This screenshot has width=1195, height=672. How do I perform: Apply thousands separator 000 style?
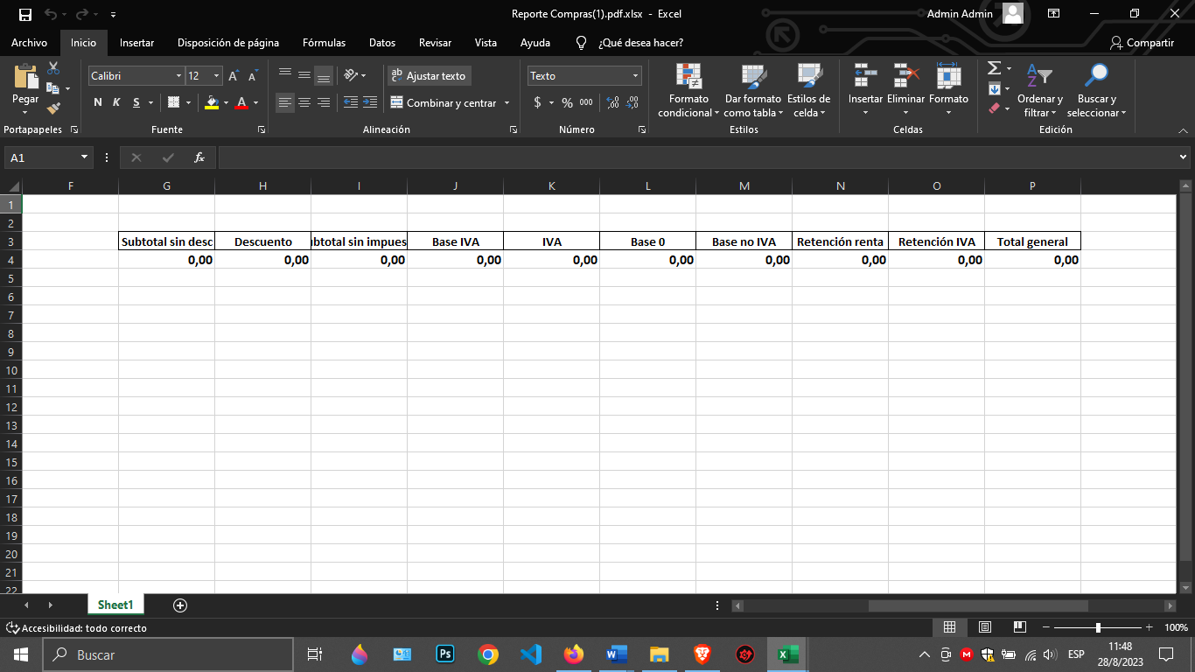pyautogui.click(x=586, y=102)
